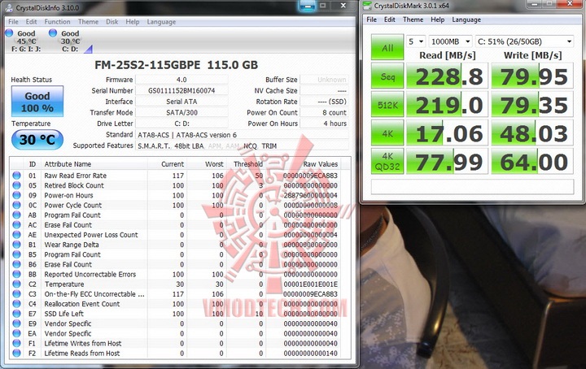This screenshot has height=369, width=586.
Task: Click the 4K QD32 read result 77.99
Action: click(447, 162)
